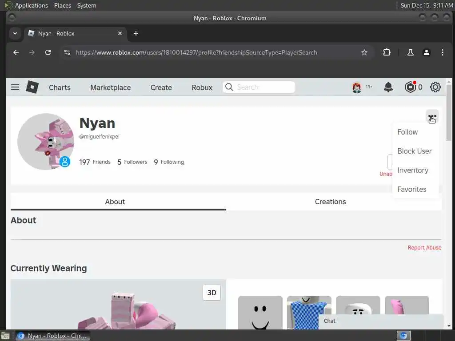Screen dimensions: 455x341
Task: Expand the tab search dropdown arrow
Action: [15, 33]
